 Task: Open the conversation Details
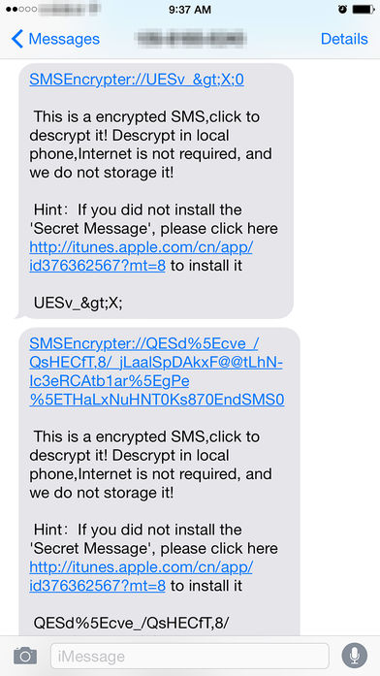pos(344,39)
